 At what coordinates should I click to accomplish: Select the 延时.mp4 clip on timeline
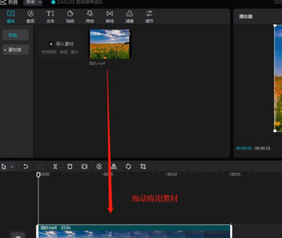[134, 231]
